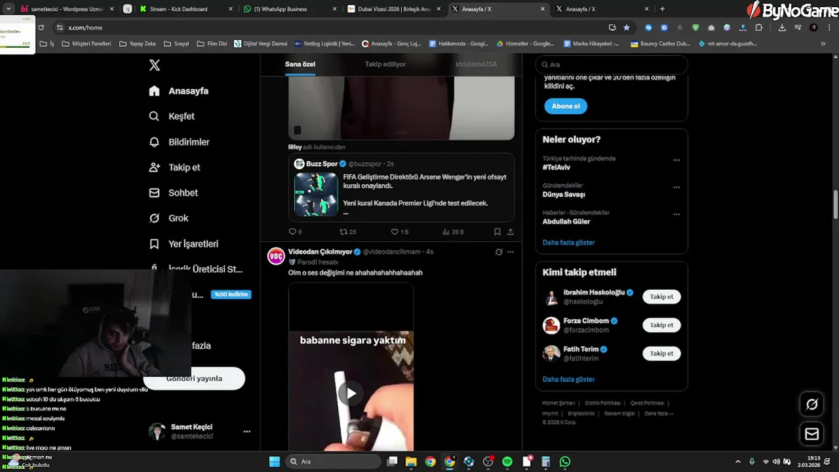Viewport: 839px width, 472px height.
Task: Open Buzz Spor profile from post header
Action: [321, 164]
